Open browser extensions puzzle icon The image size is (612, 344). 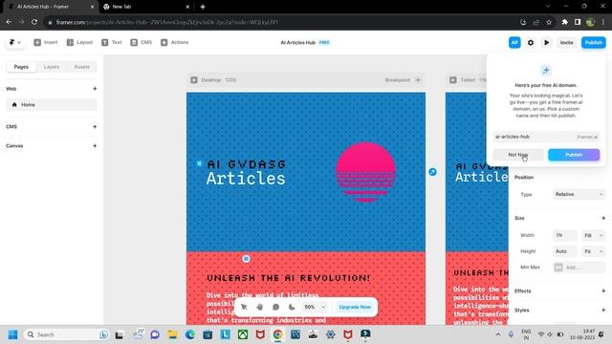(565, 22)
